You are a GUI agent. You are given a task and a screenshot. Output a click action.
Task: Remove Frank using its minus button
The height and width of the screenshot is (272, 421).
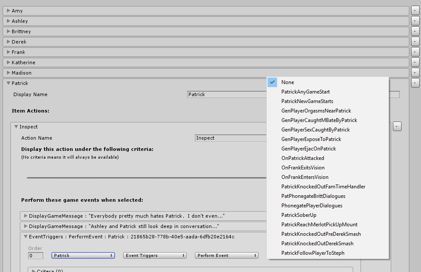[415, 52]
